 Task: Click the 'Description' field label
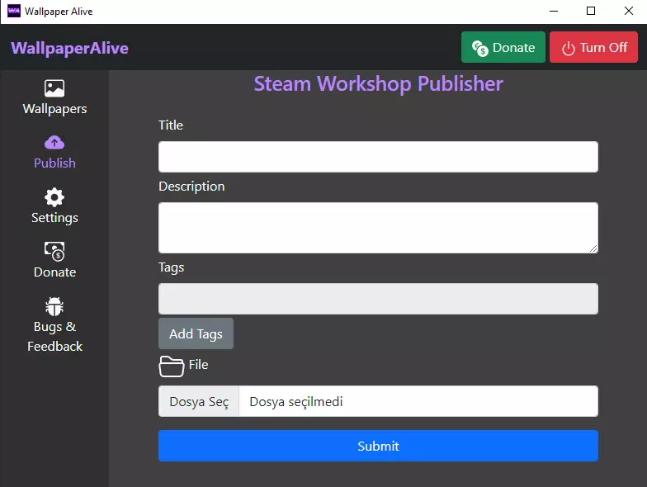(191, 187)
